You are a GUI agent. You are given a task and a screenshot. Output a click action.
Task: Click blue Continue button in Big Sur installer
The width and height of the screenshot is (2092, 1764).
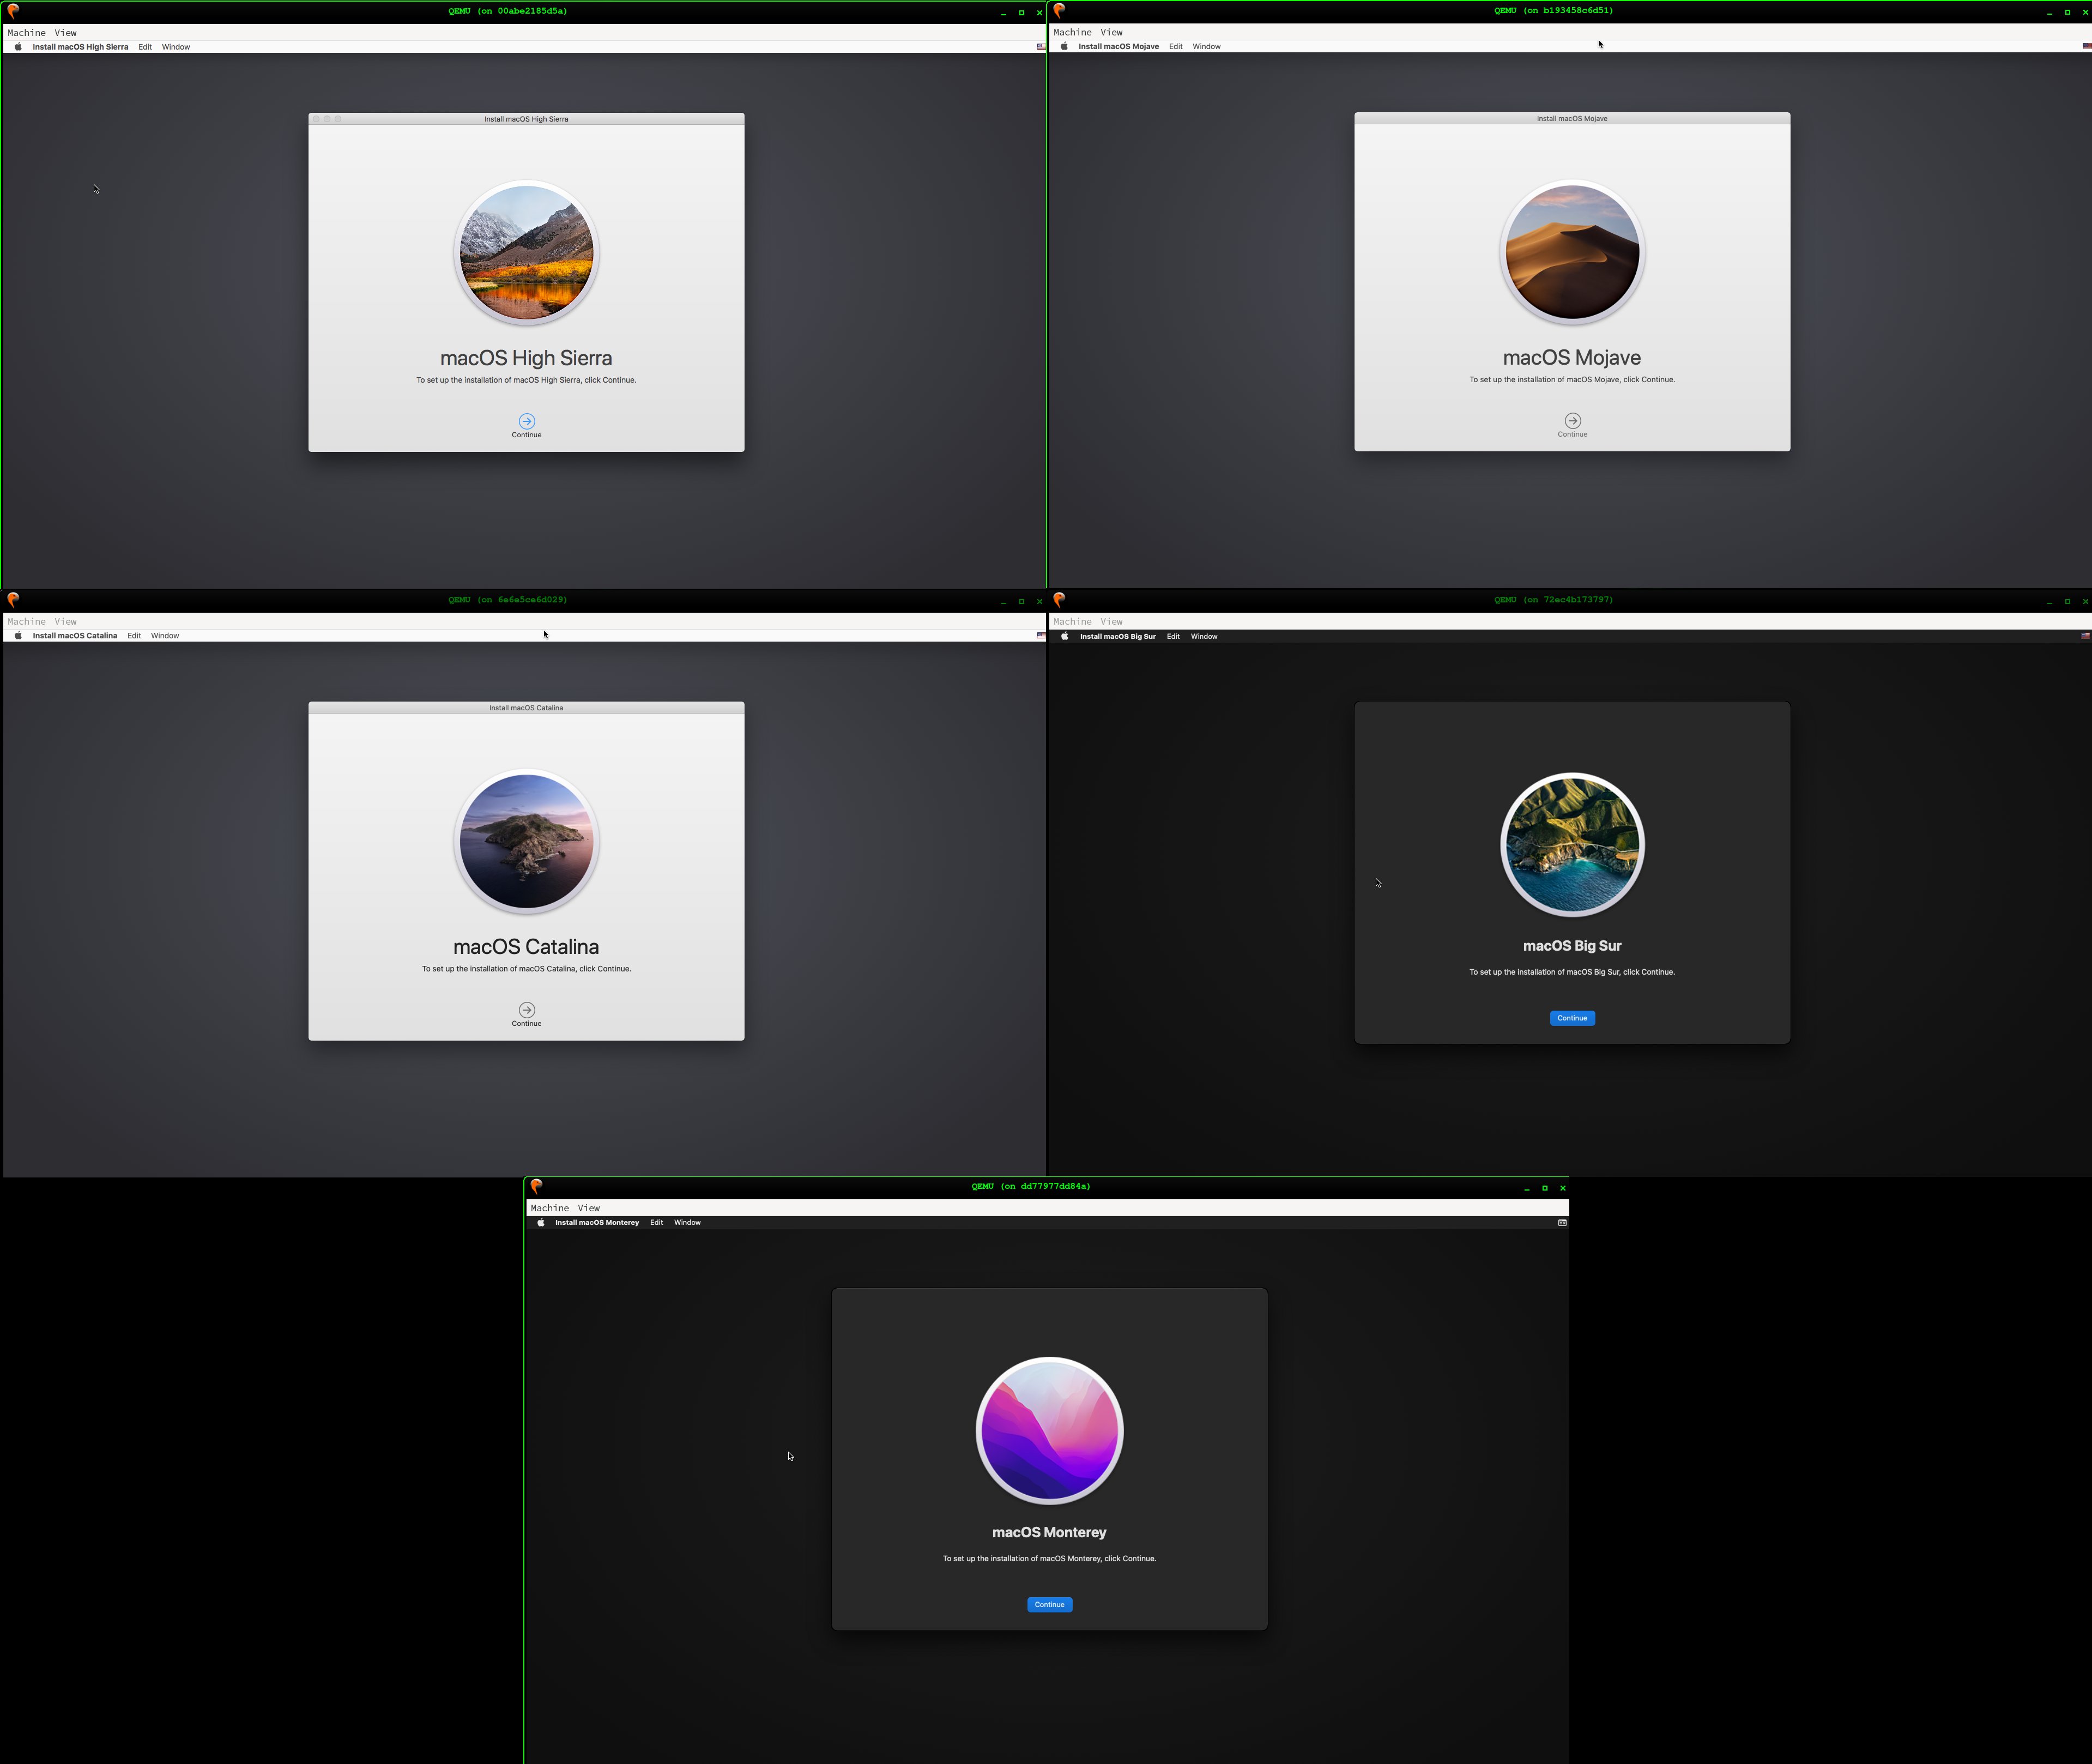[x=1572, y=1018]
